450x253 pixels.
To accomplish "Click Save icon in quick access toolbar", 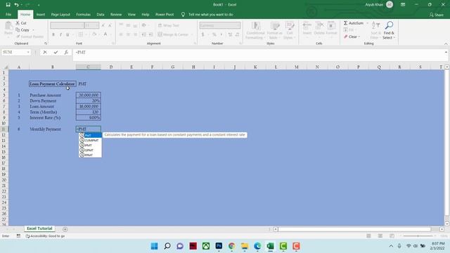I will (8, 5).
